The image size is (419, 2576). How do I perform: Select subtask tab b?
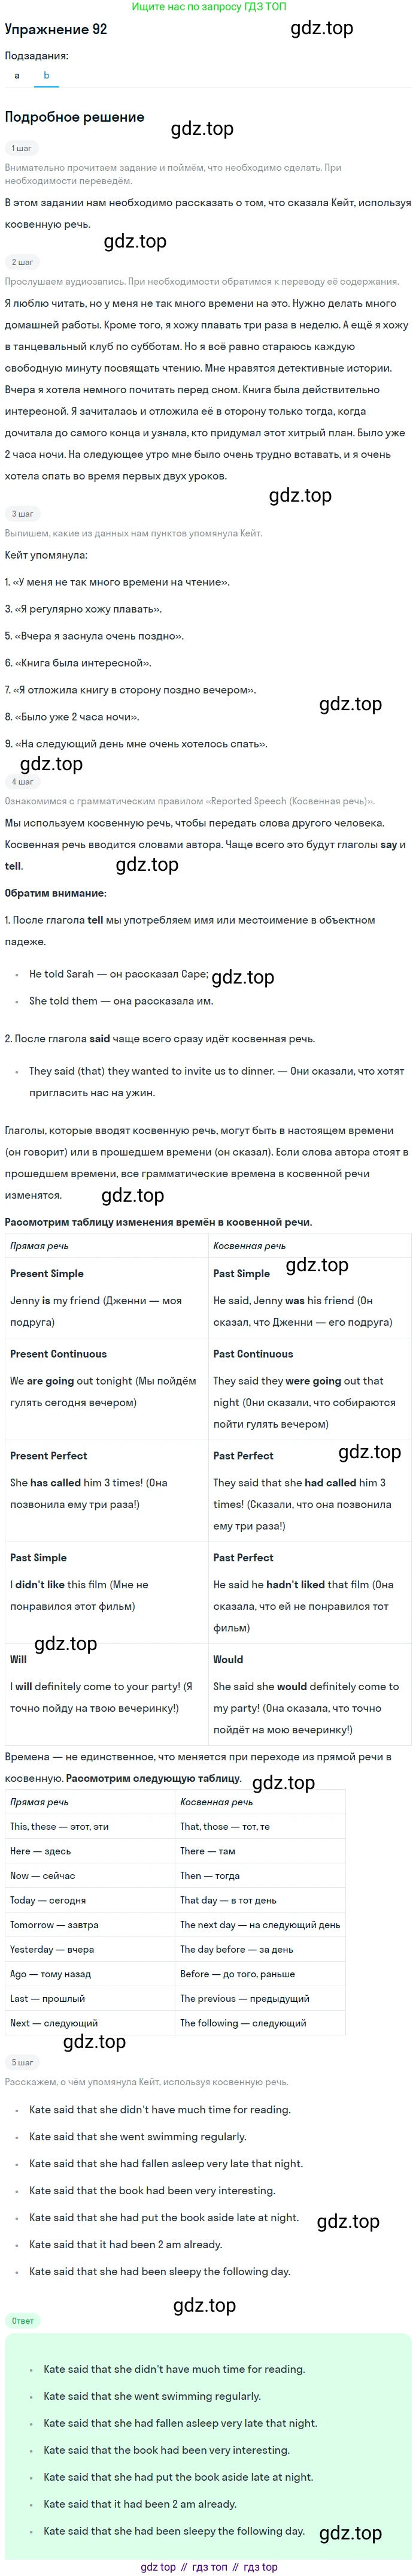pyautogui.click(x=46, y=76)
